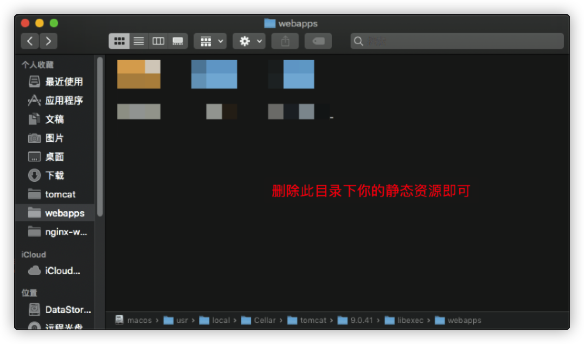Open the gear action menu

pyautogui.click(x=249, y=41)
